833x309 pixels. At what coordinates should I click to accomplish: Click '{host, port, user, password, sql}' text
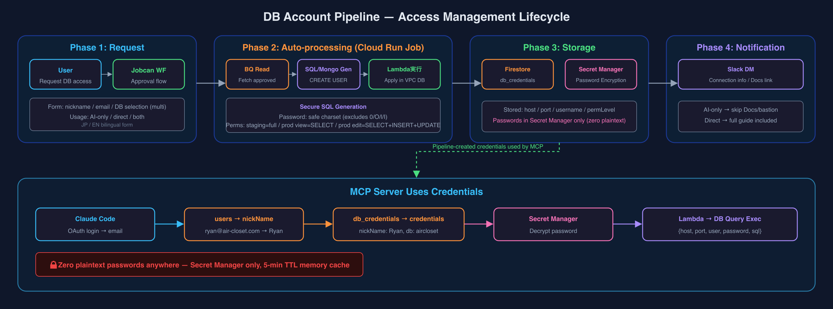click(720, 231)
